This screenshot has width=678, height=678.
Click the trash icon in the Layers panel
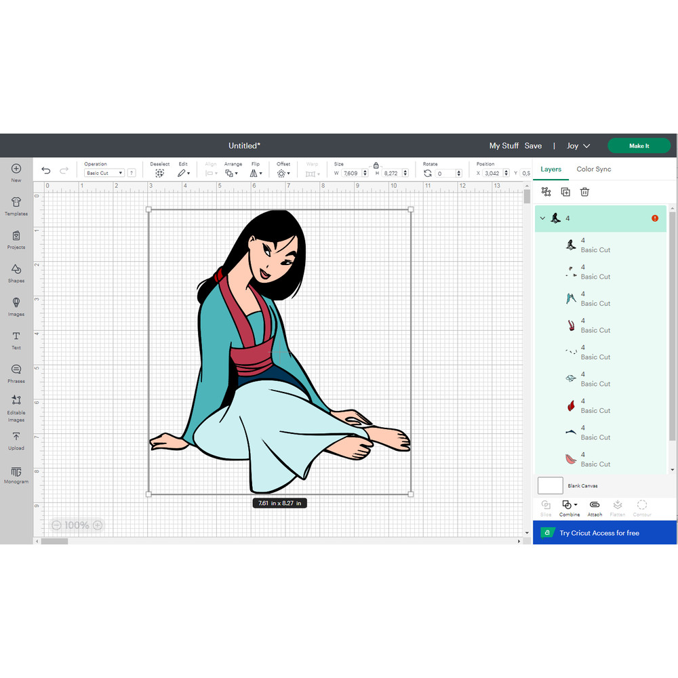[x=584, y=192]
